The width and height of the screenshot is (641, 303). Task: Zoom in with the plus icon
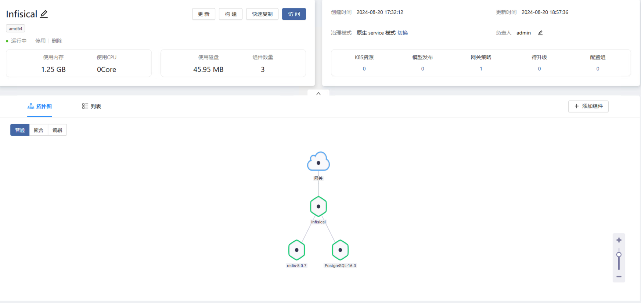[619, 240]
